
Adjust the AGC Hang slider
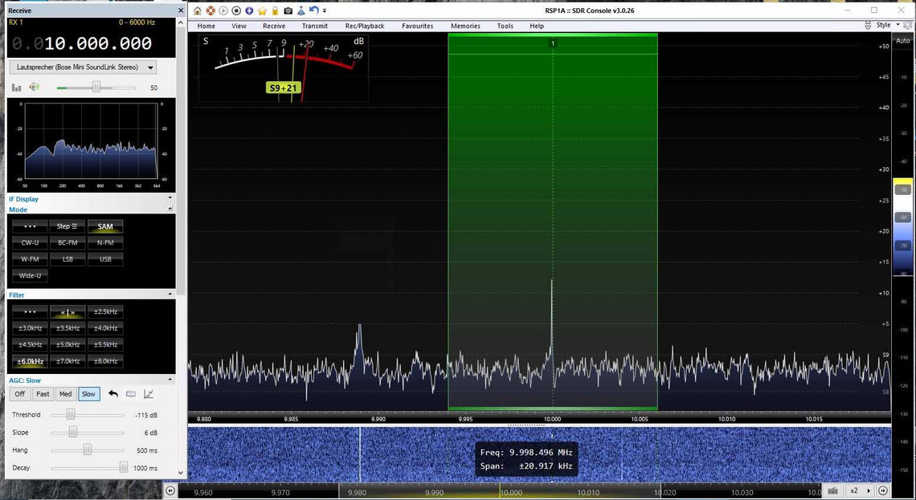coord(88,449)
